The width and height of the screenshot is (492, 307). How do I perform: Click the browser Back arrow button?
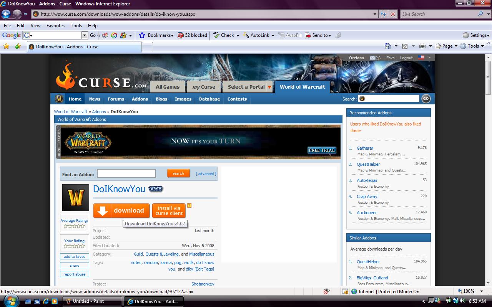click(6, 14)
